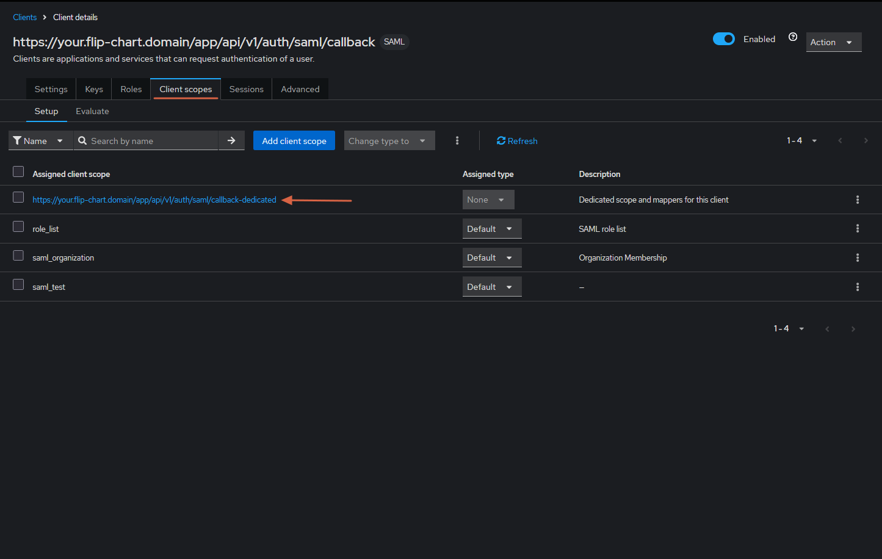The width and height of the screenshot is (882, 559).
Task: Go to next page in bottom pagination
Action: (853, 329)
